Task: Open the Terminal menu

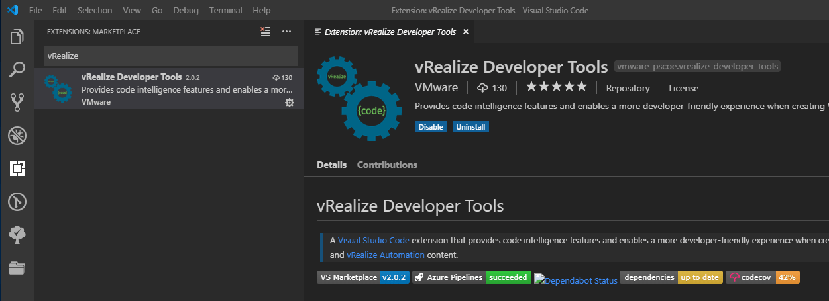Action: pos(225,11)
